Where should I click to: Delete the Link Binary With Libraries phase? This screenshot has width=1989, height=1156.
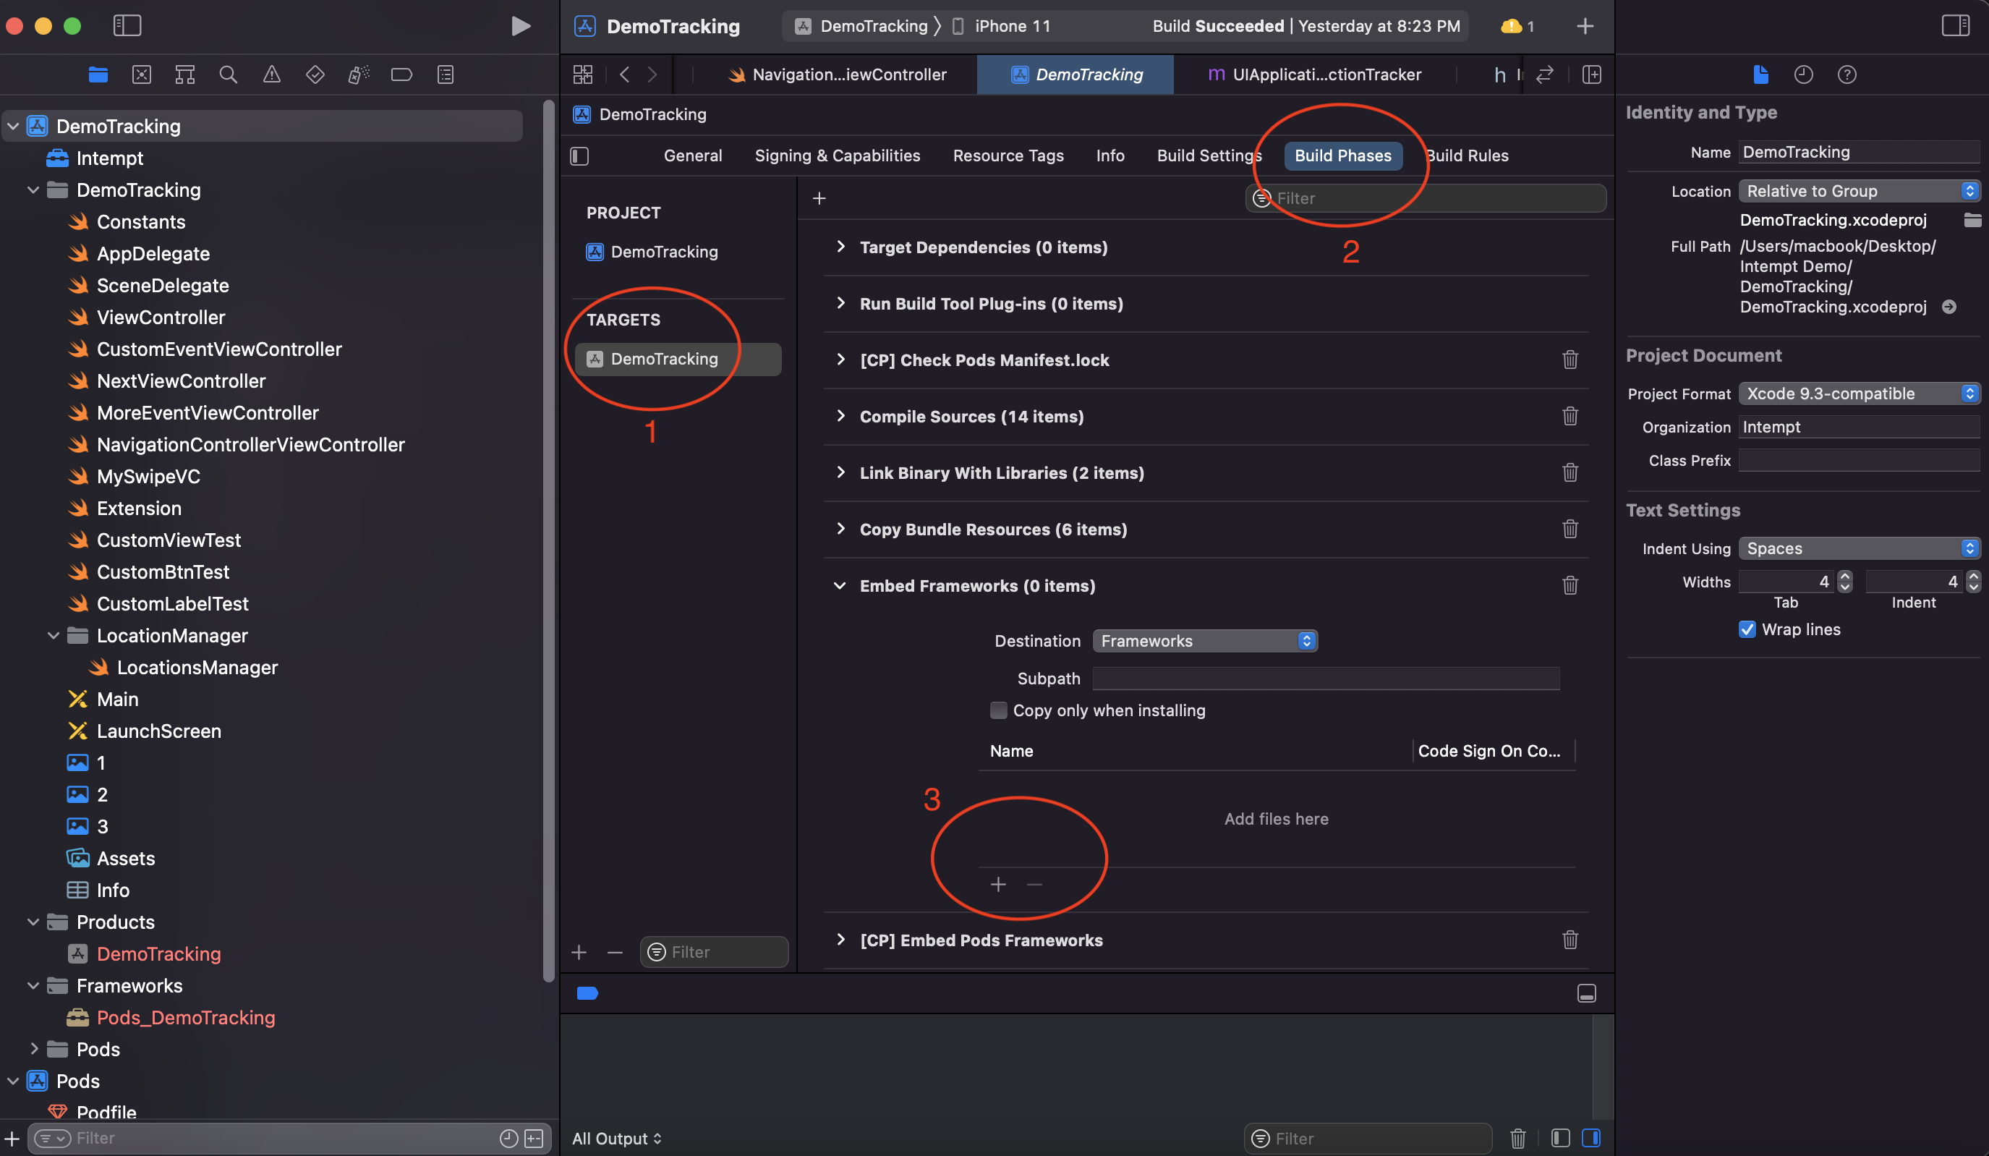1570,472
